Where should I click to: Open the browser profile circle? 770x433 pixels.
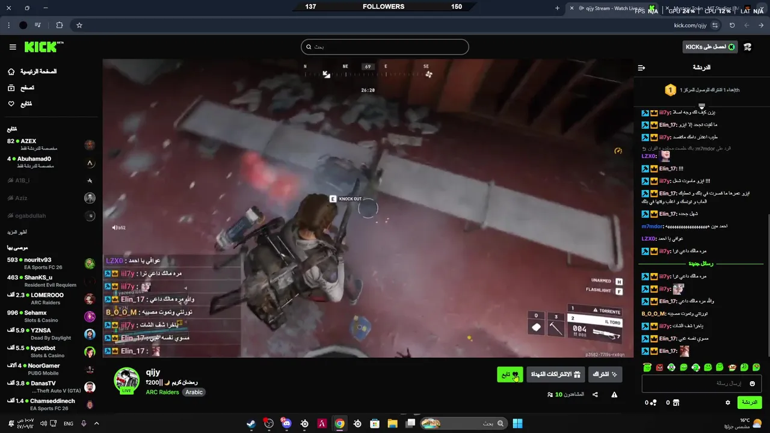pyautogui.click(x=23, y=25)
